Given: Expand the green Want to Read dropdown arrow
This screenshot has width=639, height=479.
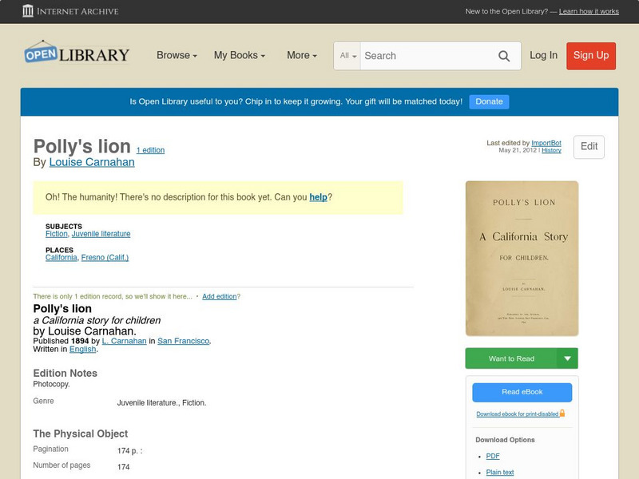Looking at the screenshot, I should pyautogui.click(x=569, y=358).
